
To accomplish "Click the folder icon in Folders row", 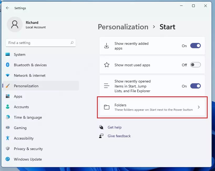I will click(106, 107).
